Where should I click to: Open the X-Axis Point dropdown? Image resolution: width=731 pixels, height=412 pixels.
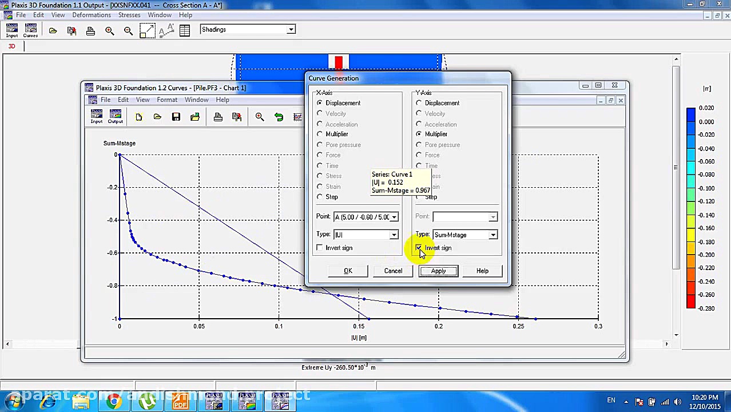coord(394,217)
